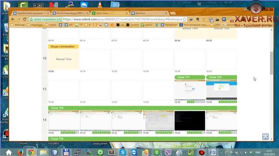Switch the ENG input language indicator

point(258,153)
